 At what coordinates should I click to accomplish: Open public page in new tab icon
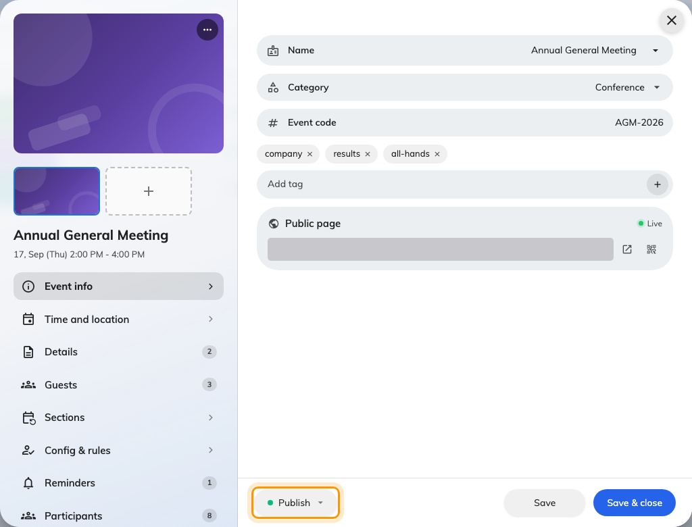click(626, 249)
